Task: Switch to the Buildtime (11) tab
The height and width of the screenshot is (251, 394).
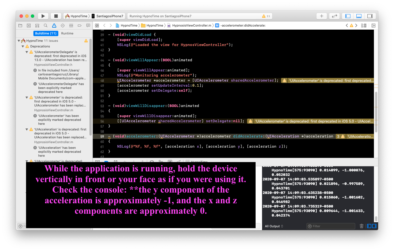Action: (x=46, y=33)
